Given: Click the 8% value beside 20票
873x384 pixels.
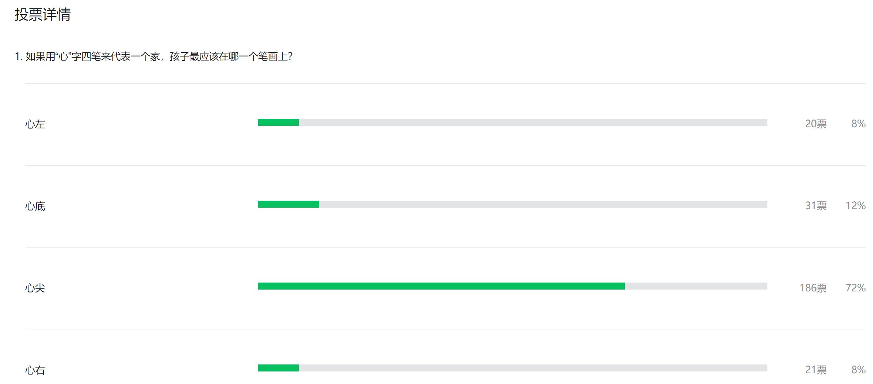Looking at the screenshot, I should (x=859, y=124).
